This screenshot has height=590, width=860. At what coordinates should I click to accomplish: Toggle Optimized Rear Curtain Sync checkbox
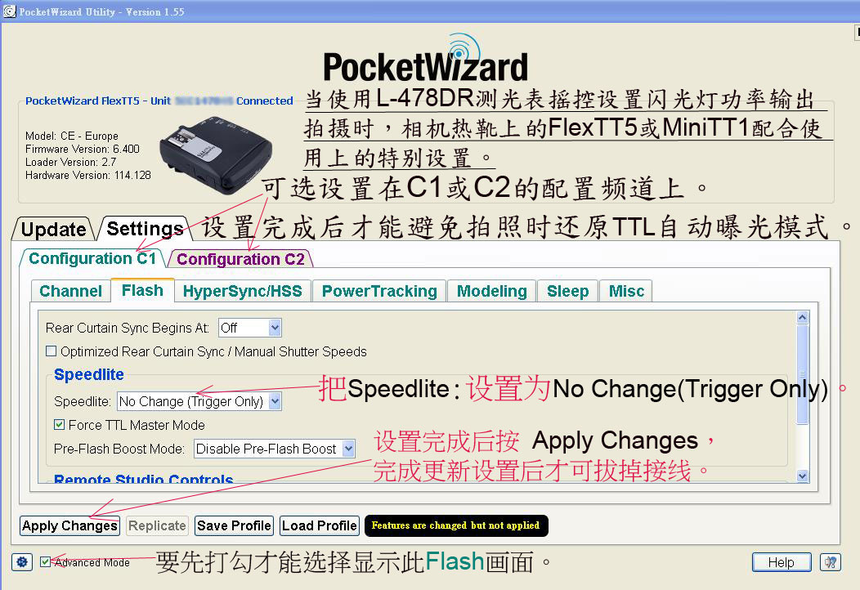coord(51,351)
